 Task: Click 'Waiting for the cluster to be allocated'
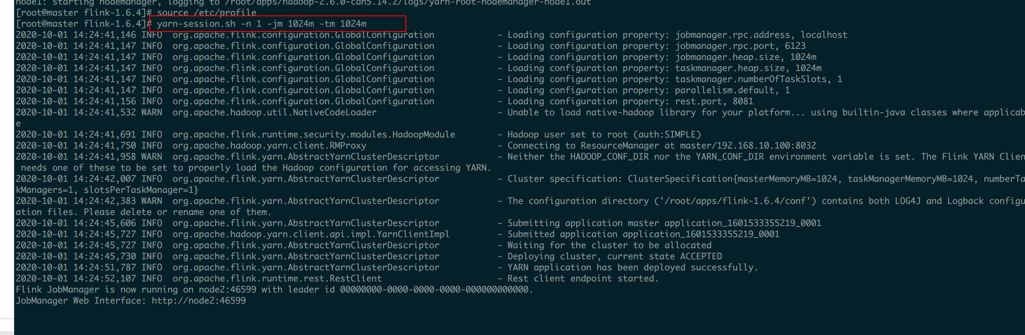pyautogui.click(x=609, y=245)
